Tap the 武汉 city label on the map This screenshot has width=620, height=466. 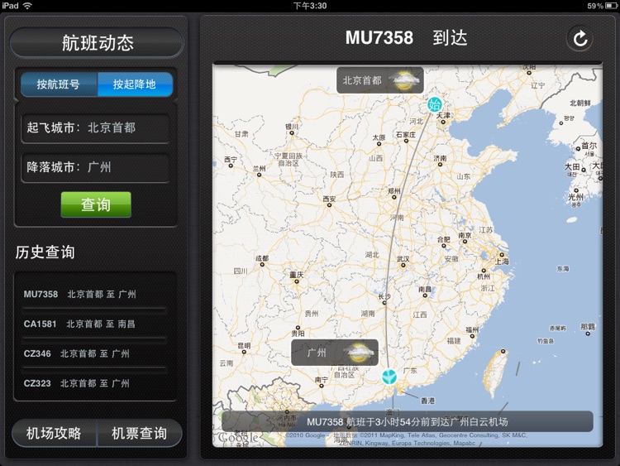[403, 258]
